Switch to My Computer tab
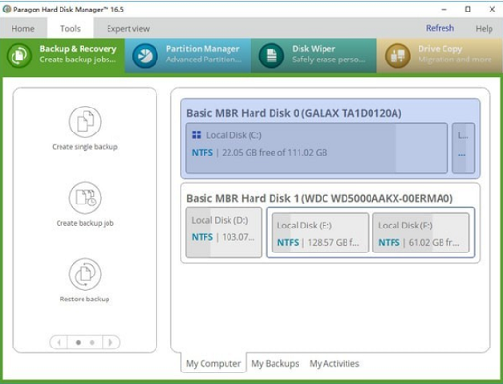Screen dimensions: 503x384 coord(213,363)
